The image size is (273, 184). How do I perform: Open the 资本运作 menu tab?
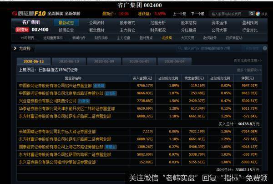[219, 23]
